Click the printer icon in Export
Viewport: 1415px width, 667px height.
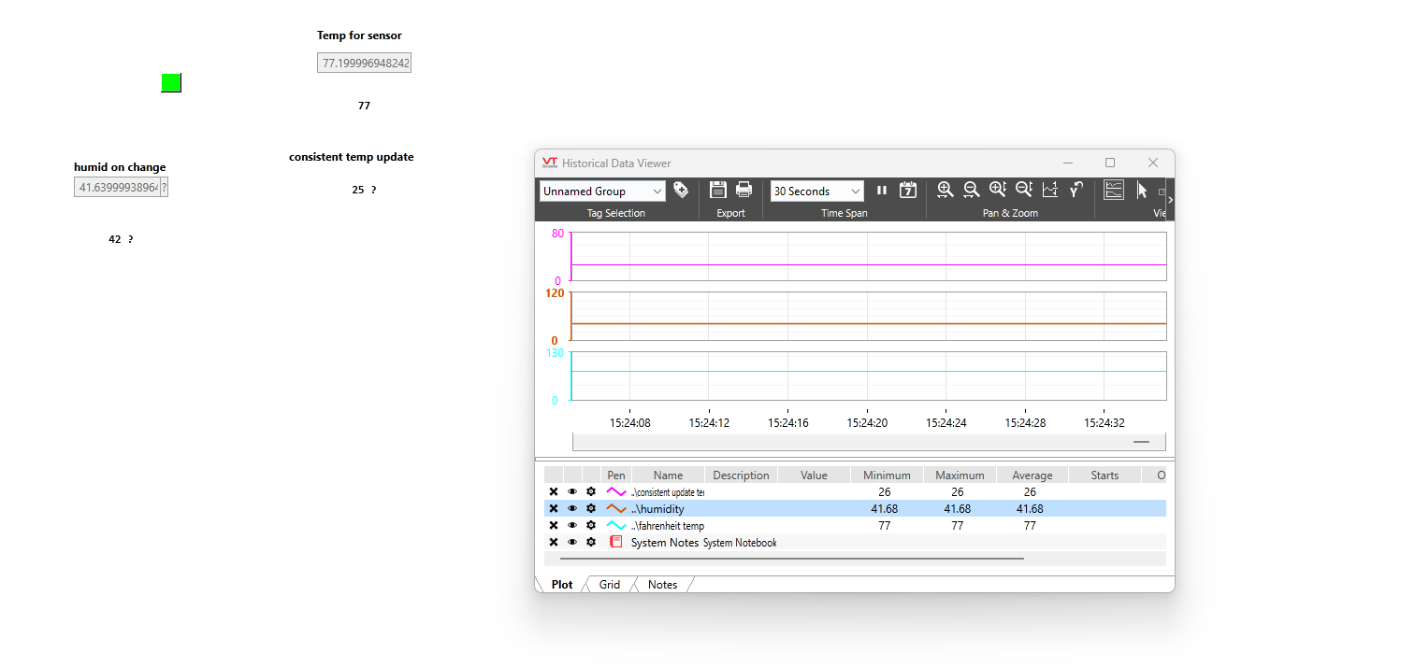[744, 190]
